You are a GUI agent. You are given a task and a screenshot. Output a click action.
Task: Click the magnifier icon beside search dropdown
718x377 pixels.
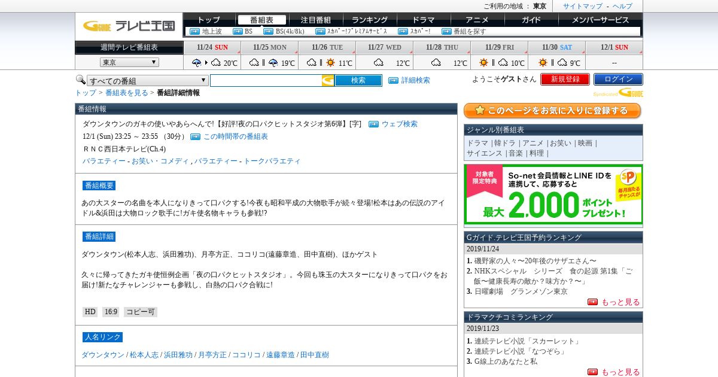(80, 80)
